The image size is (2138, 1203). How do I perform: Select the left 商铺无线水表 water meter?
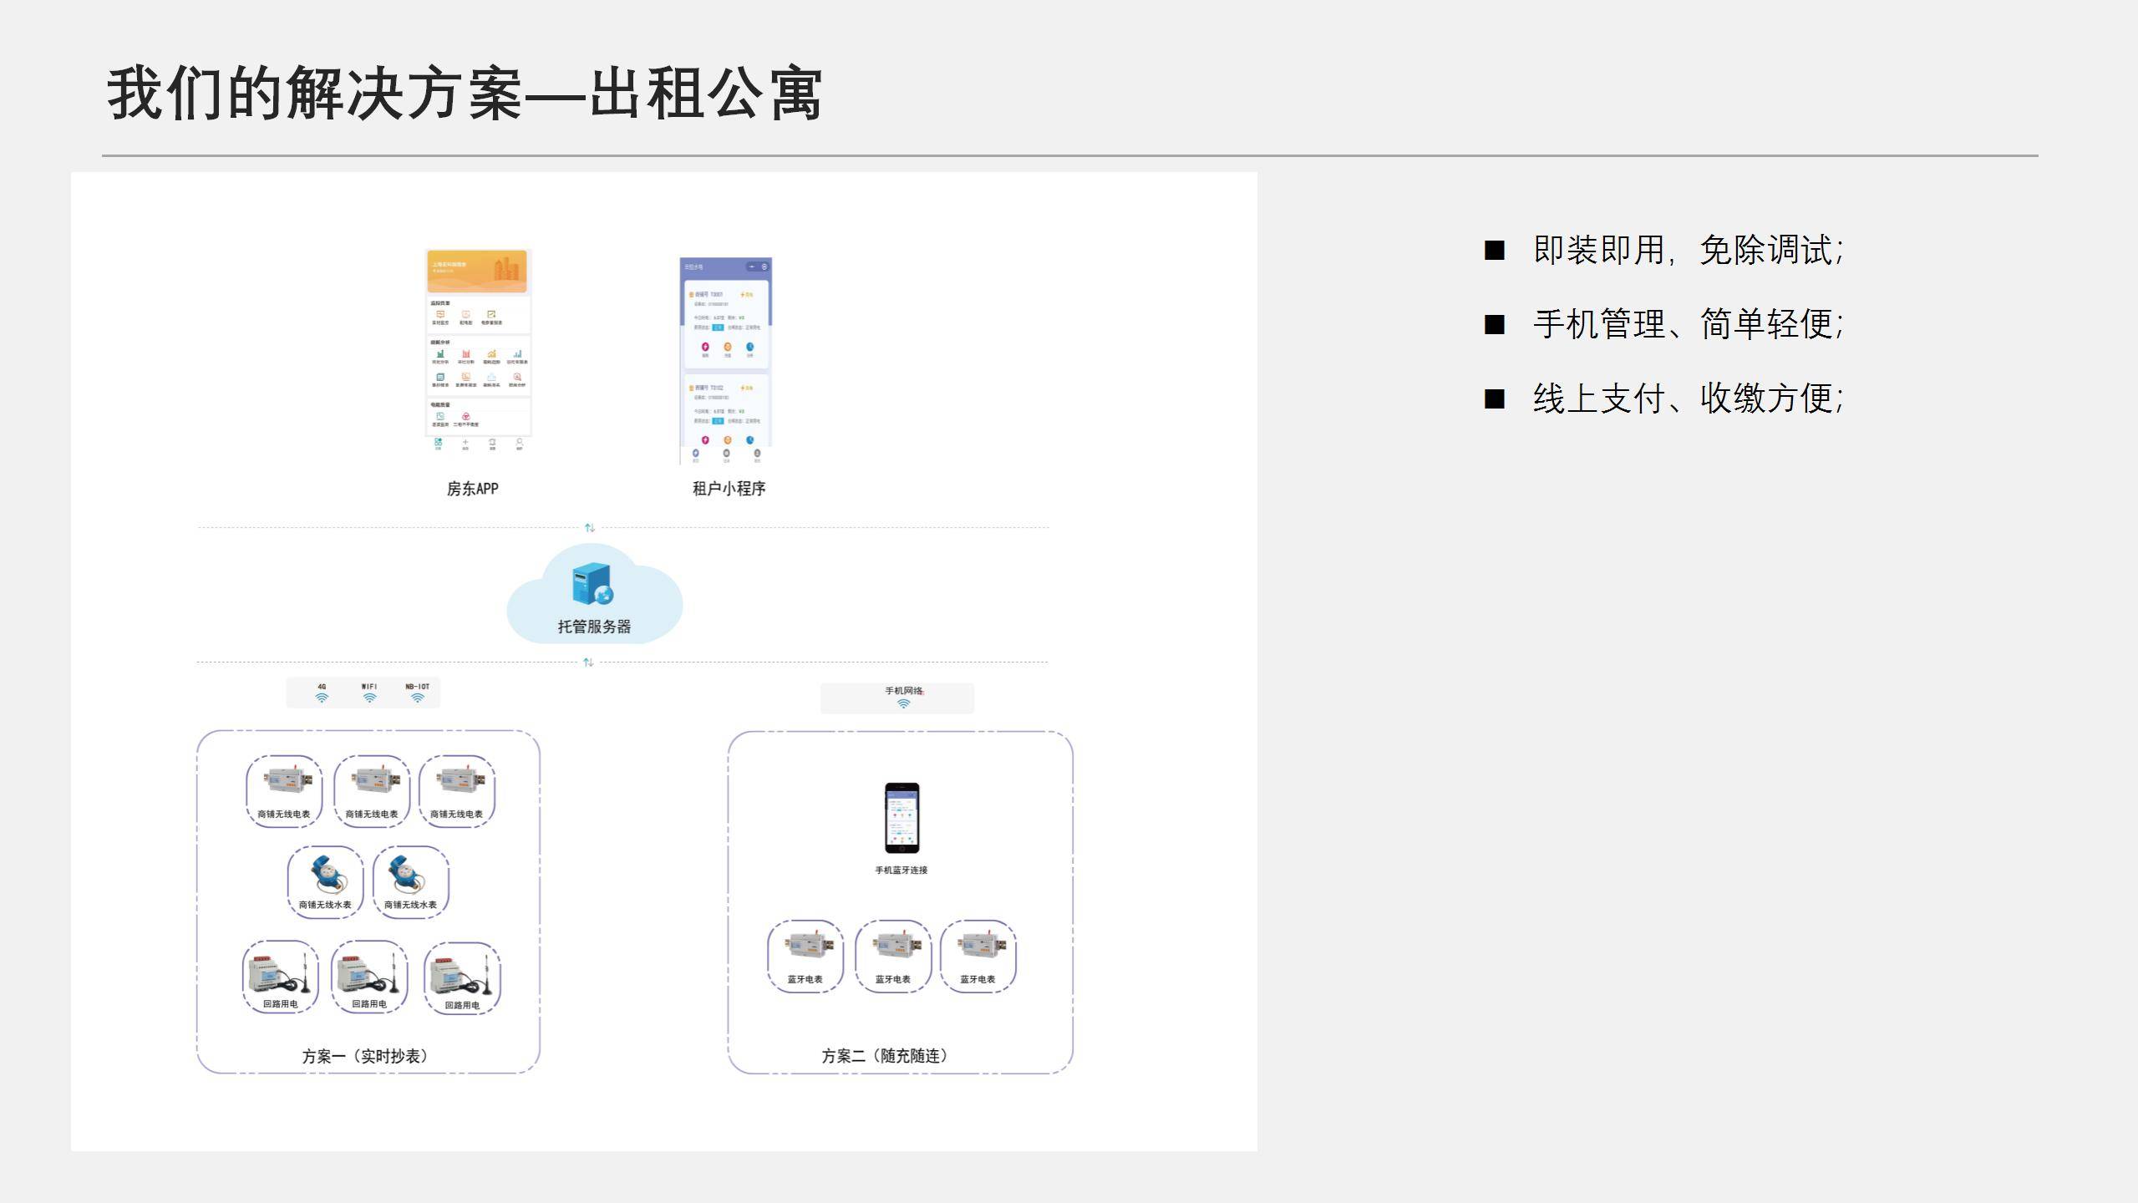325,874
